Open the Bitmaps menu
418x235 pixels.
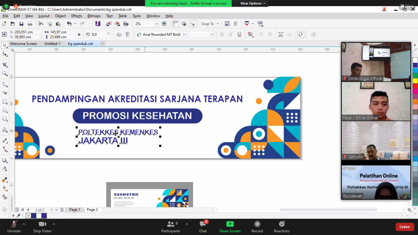point(94,16)
